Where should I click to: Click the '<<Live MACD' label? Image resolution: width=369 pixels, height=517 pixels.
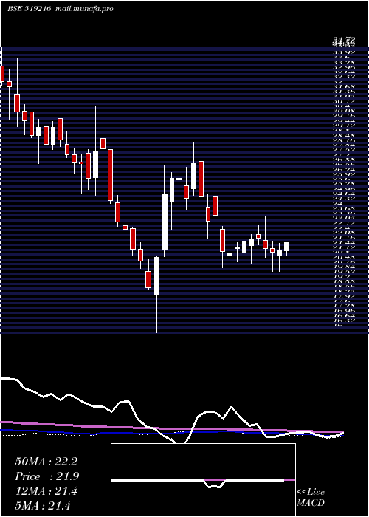click(311, 498)
